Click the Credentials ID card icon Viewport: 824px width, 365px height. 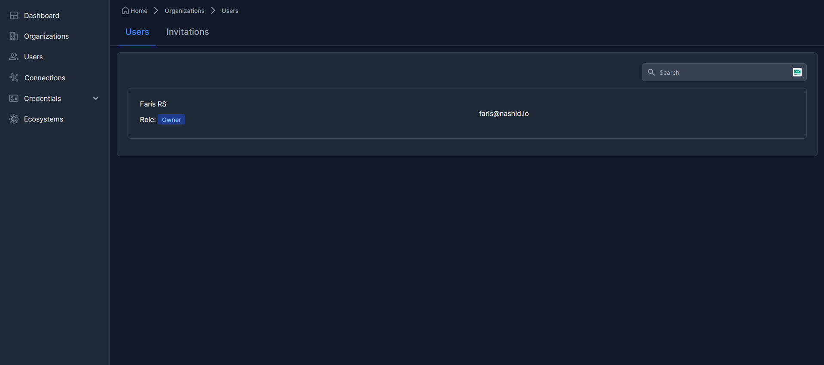click(14, 98)
